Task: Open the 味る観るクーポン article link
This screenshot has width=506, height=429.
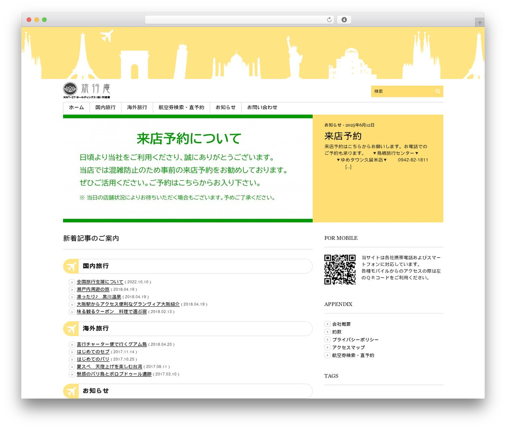Action: click(x=111, y=312)
